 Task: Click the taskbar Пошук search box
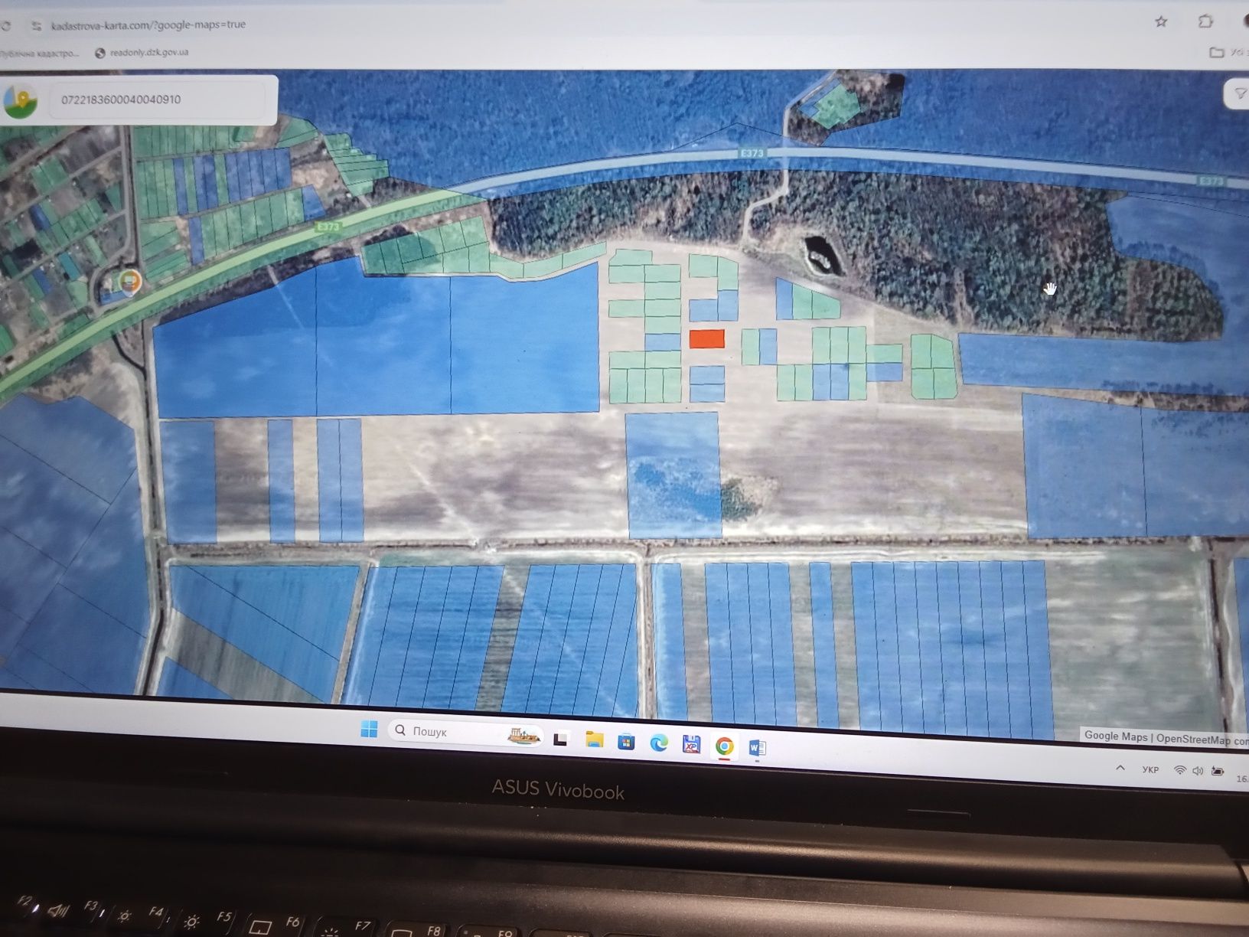[466, 732]
